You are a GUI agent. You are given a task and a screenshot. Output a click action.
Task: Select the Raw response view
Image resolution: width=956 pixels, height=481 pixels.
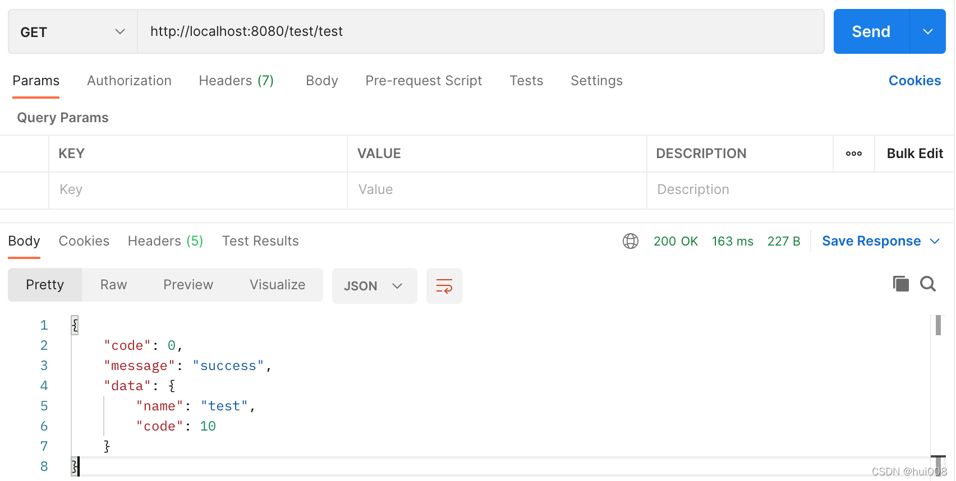pyautogui.click(x=113, y=285)
